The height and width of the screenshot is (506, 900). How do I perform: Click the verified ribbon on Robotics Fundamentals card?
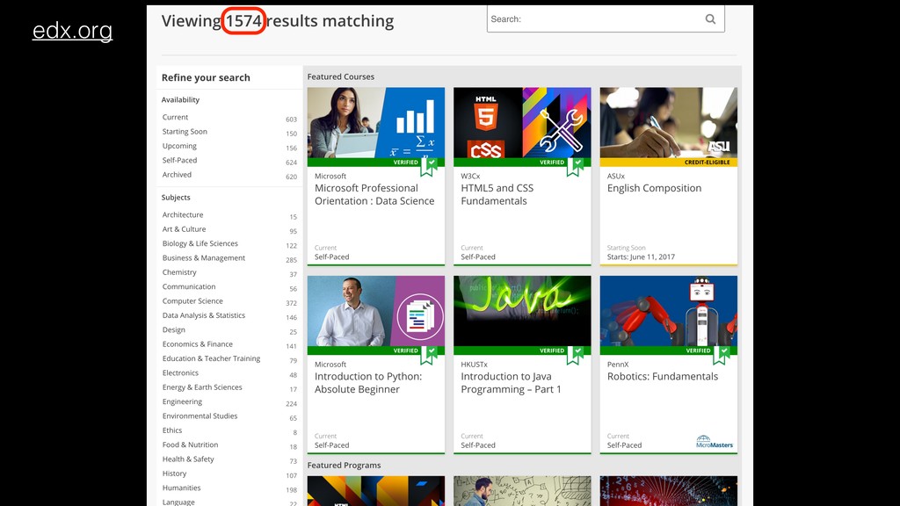[722, 355]
